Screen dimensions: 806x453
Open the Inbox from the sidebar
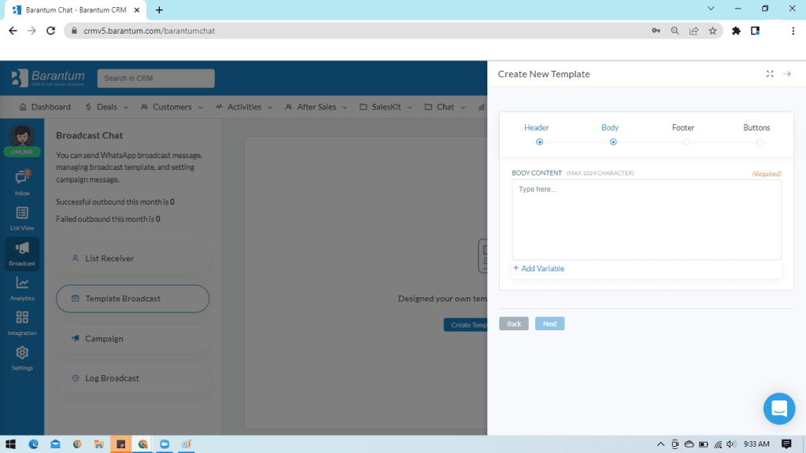(21, 179)
